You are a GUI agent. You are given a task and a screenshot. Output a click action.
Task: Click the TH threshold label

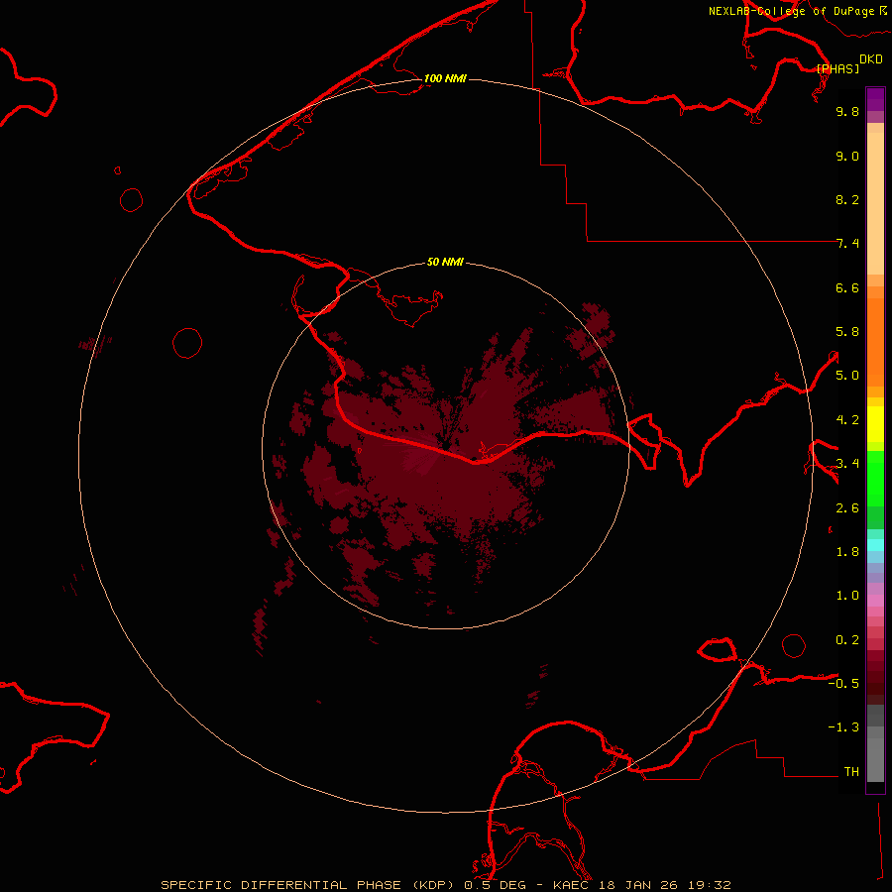(x=851, y=772)
